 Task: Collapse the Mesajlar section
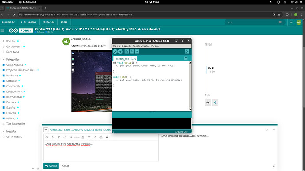point(4,131)
